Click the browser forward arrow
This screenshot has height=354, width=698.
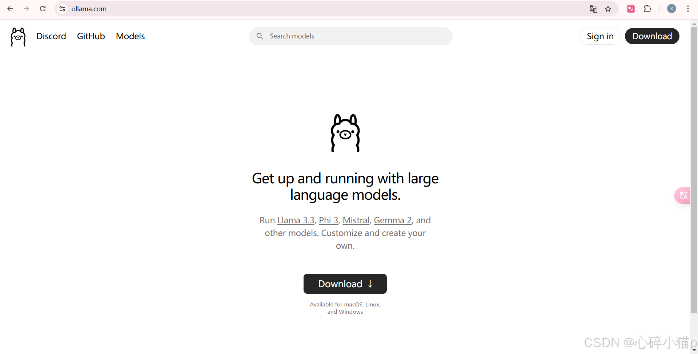[x=26, y=9]
